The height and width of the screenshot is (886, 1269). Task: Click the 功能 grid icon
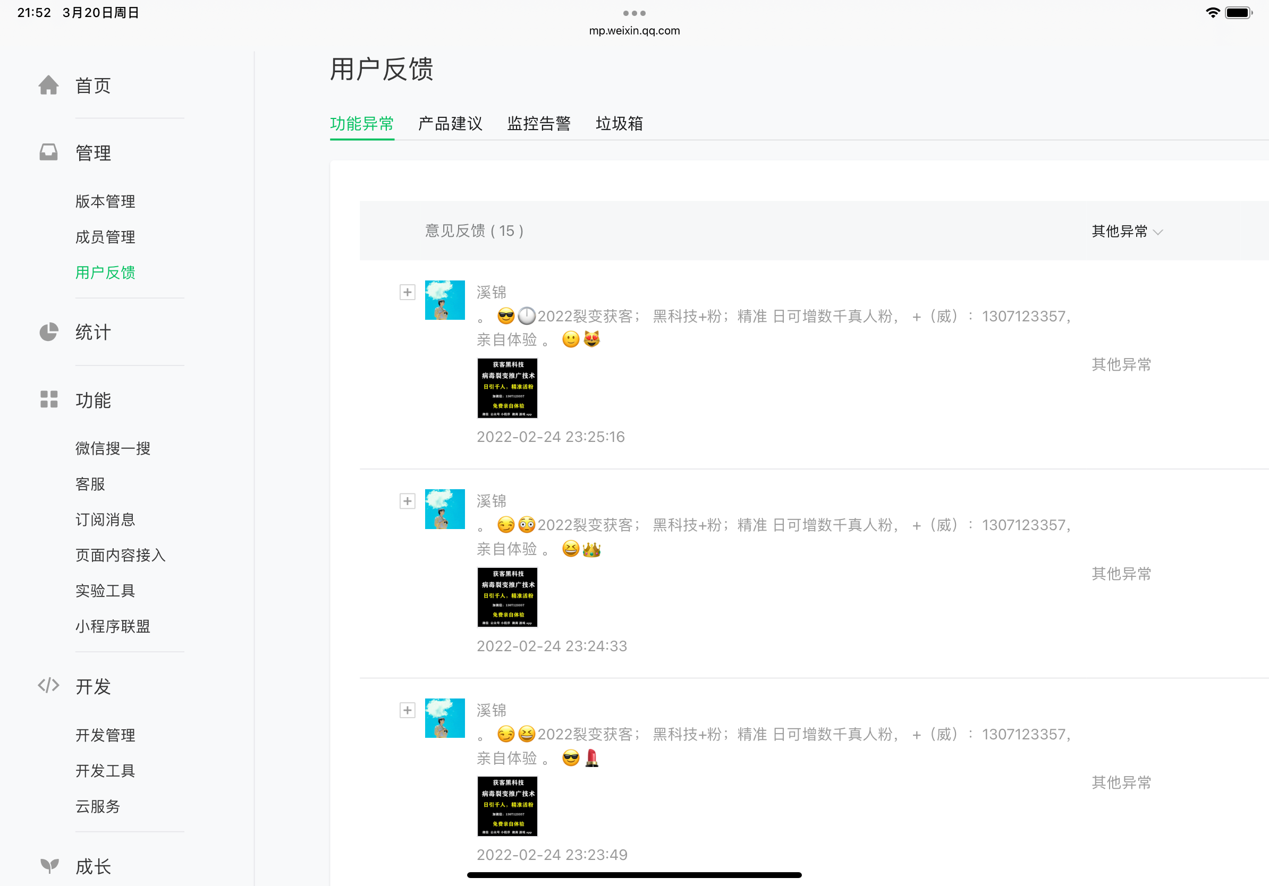tap(49, 399)
